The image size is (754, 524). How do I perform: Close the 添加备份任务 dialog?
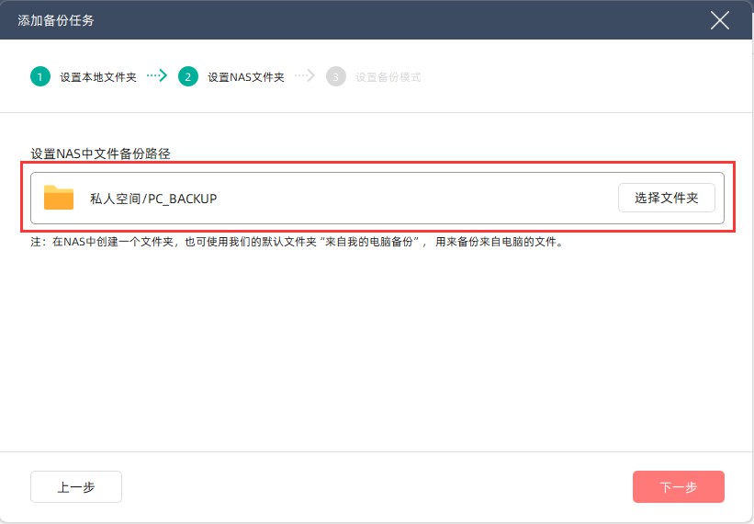point(720,20)
